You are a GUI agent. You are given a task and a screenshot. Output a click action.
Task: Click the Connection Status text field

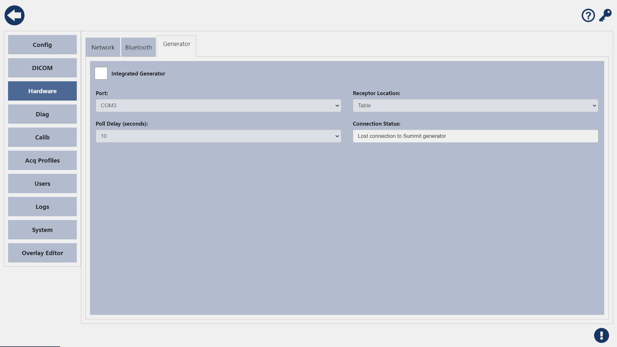pyautogui.click(x=475, y=136)
